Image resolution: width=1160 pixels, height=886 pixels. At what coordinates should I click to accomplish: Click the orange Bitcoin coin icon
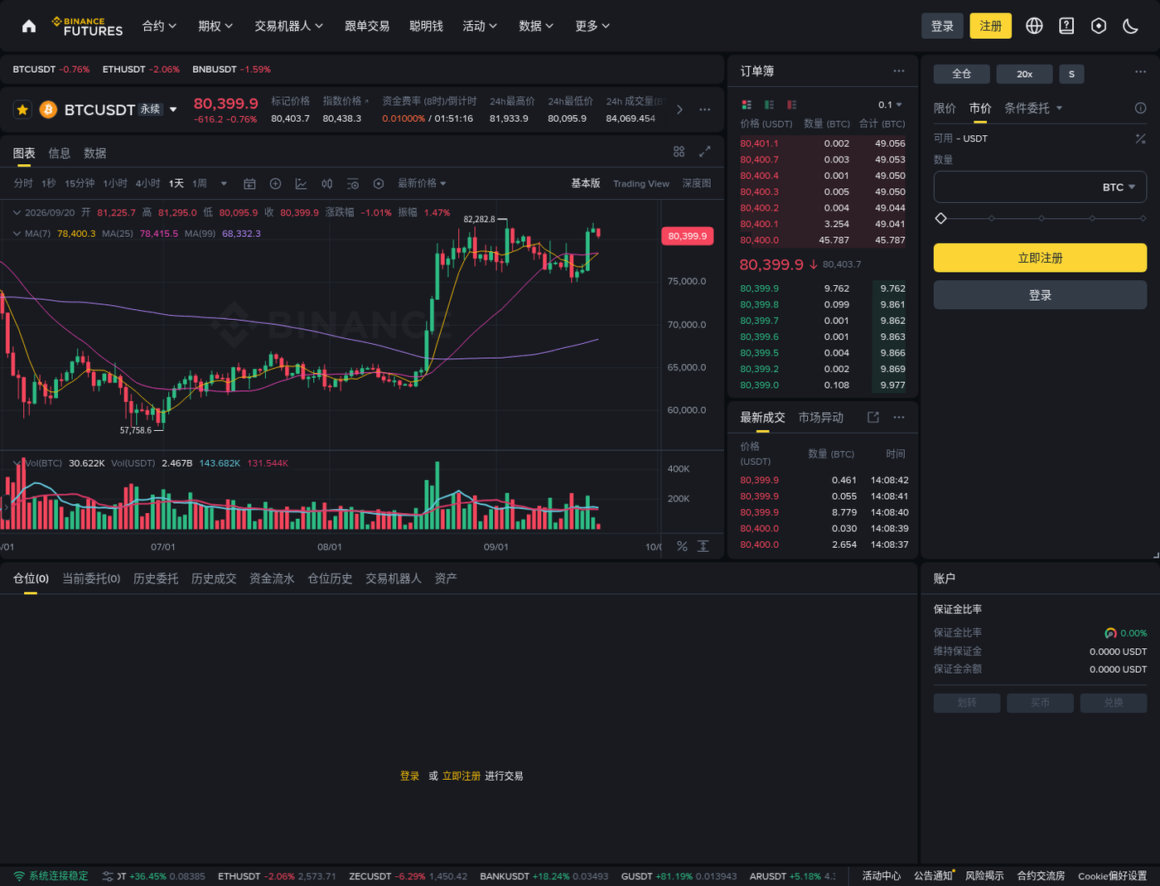pos(48,109)
